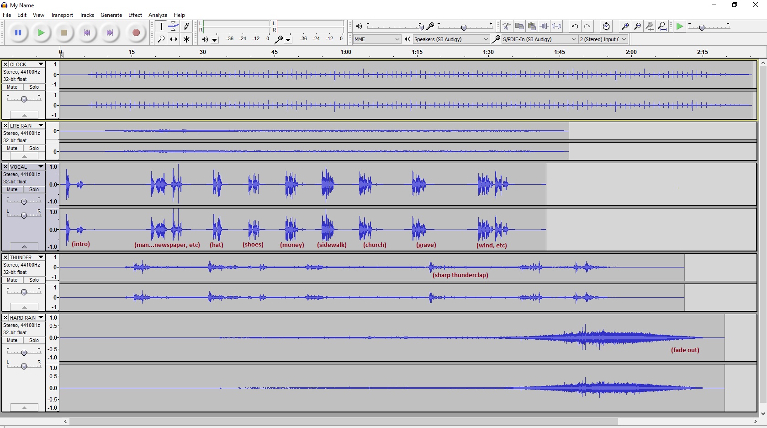767x428 pixels.
Task: Click the Zoom magnifier tool
Action: point(161,40)
